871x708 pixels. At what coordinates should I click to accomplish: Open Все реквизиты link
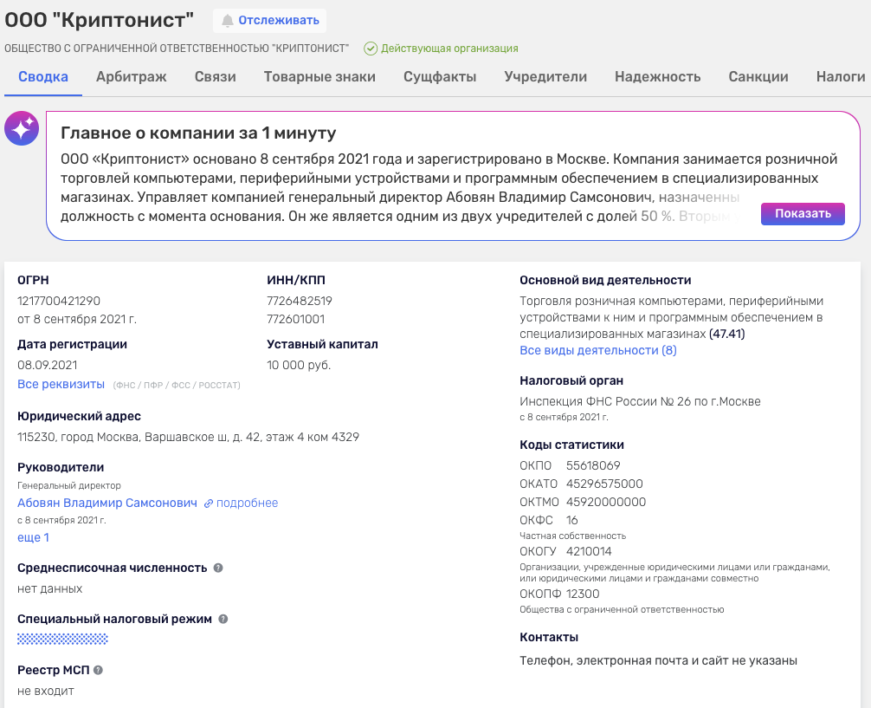coord(61,384)
